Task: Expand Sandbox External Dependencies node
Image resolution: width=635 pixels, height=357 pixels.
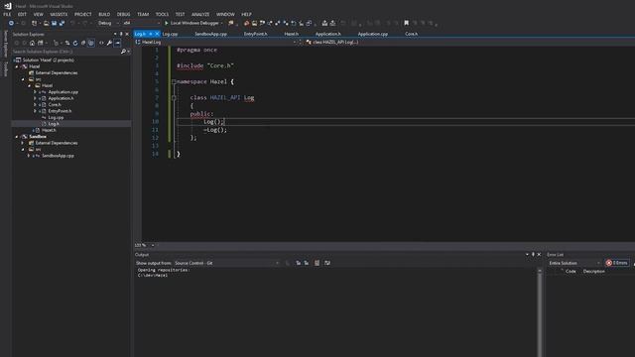Action: (x=23, y=143)
